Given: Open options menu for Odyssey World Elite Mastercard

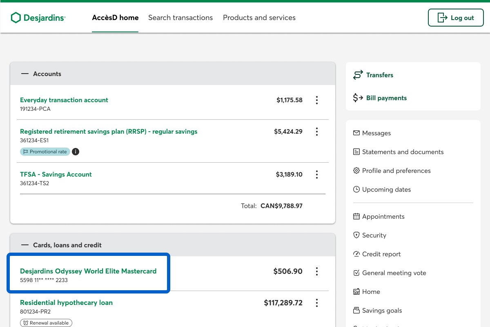Looking at the screenshot, I should pos(317,271).
